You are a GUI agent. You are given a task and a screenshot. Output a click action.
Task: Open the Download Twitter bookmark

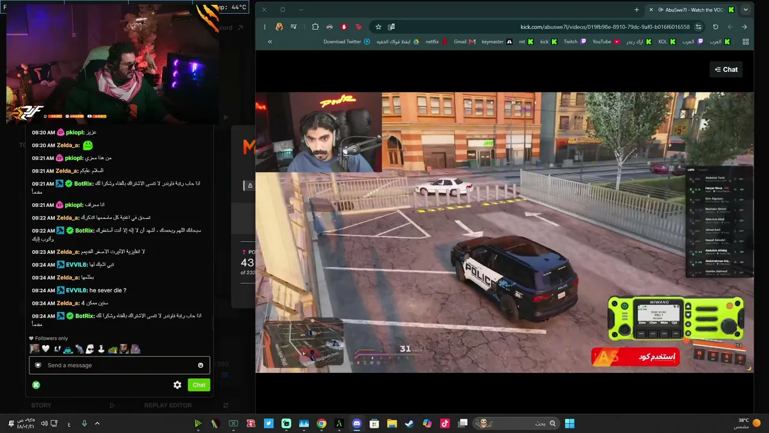pyautogui.click(x=347, y=41)
